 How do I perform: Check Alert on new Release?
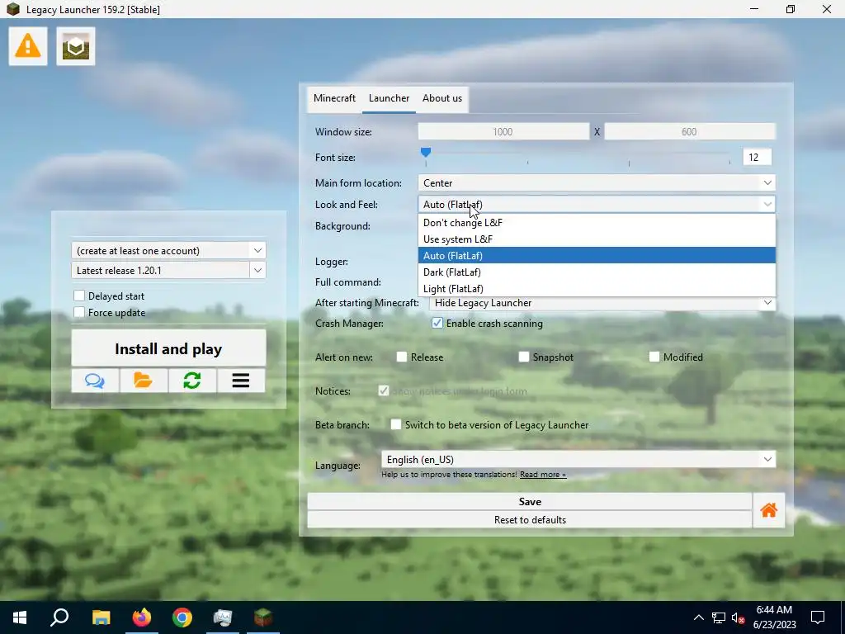(x=402, y=357)
